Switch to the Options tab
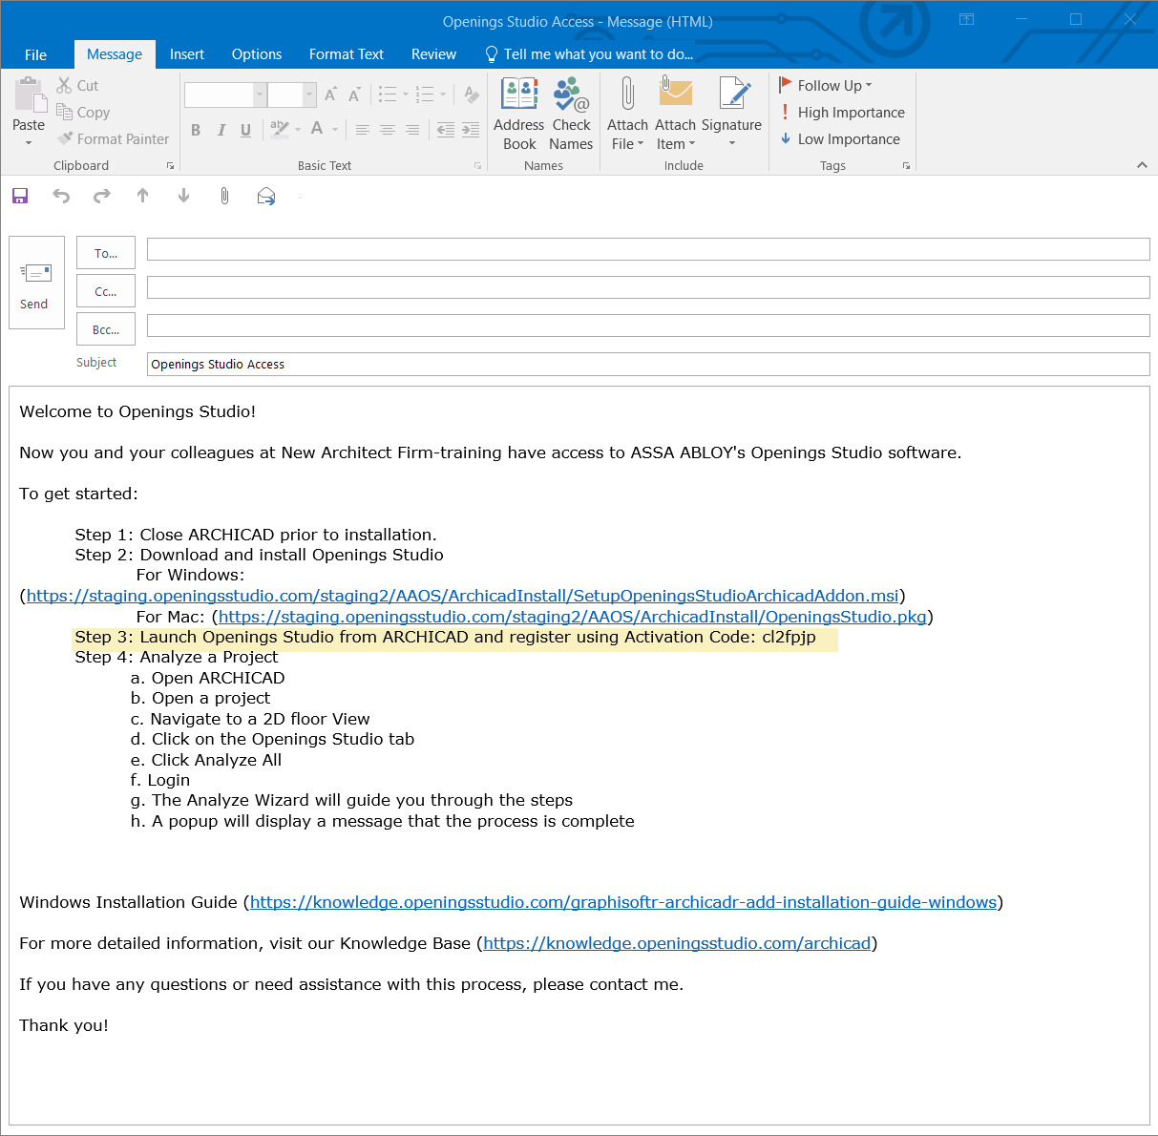Viewport: 1158px width, 1136px height. coord(257,54)
